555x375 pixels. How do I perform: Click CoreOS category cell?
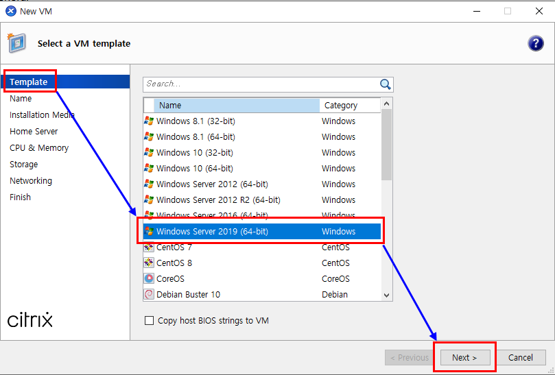click(335, 279)
